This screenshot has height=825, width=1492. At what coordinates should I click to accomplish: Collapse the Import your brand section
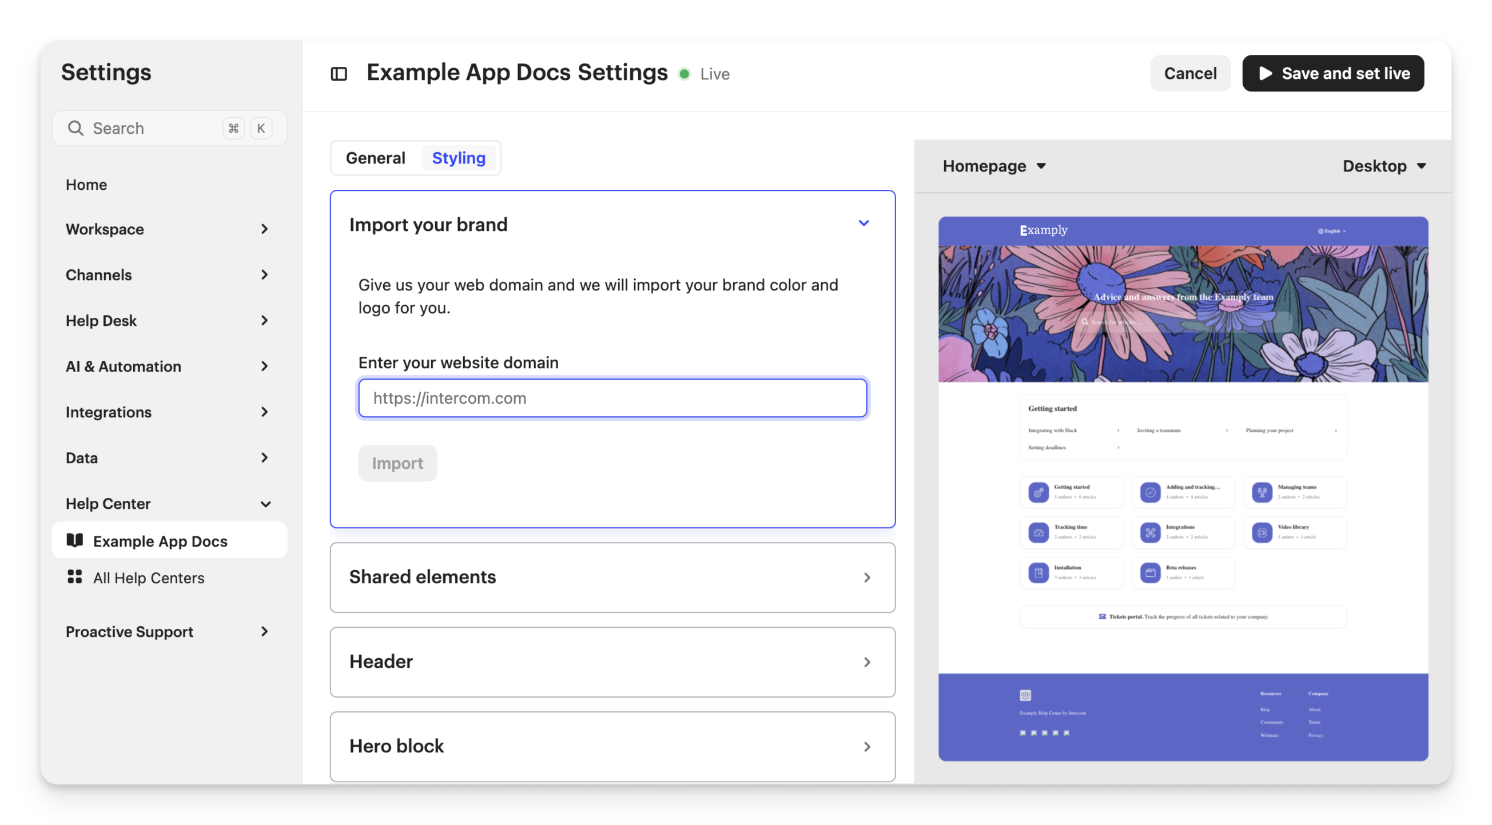[x=863, y=224]
